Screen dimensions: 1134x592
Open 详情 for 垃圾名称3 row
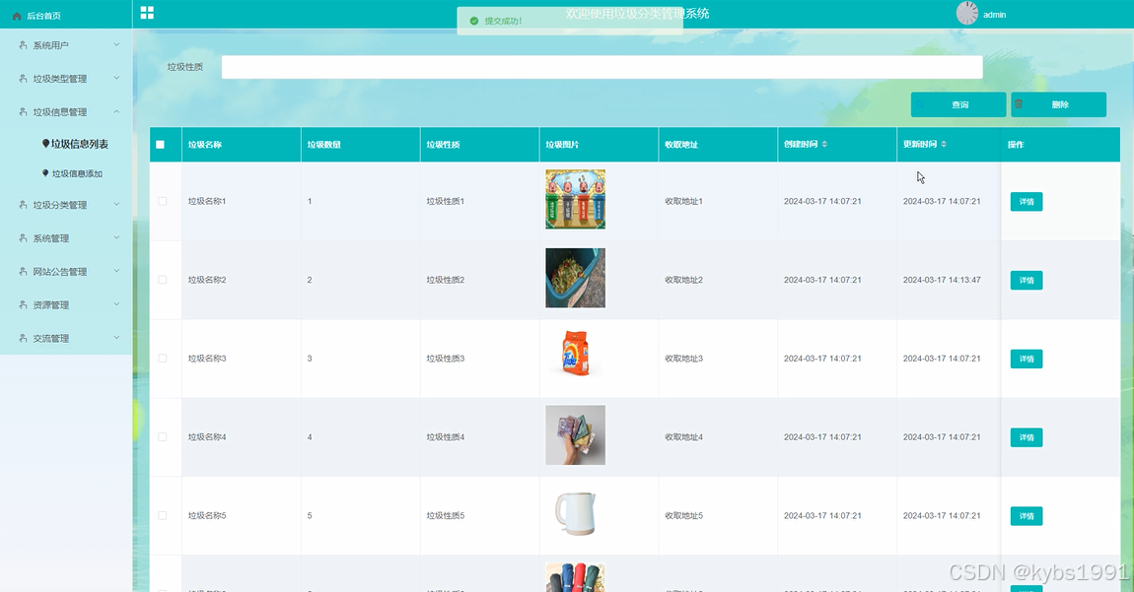pos(1027,359)
